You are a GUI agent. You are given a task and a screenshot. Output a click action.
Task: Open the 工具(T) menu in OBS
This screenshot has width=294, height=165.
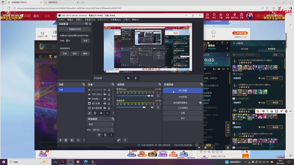tap(126, 20)
